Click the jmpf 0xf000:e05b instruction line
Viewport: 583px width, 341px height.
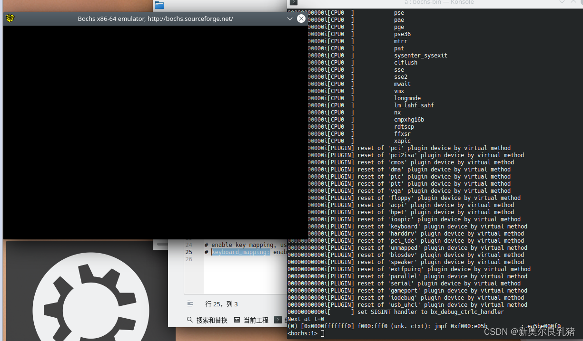pyautogui.click(x=424, y=326)
